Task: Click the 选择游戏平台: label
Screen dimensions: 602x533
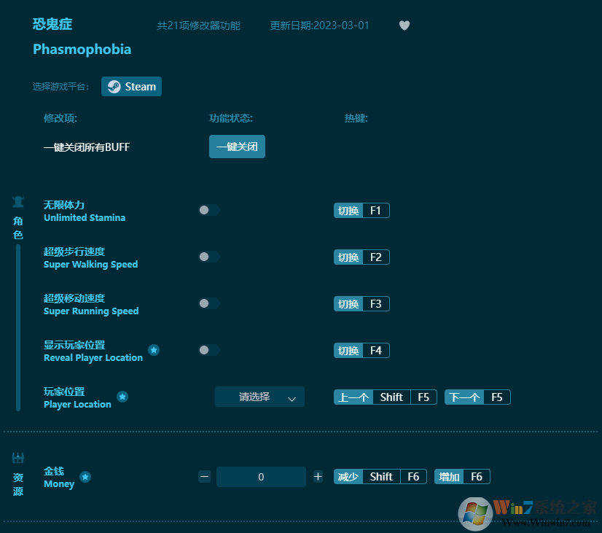Action: [x=60, y=87]
